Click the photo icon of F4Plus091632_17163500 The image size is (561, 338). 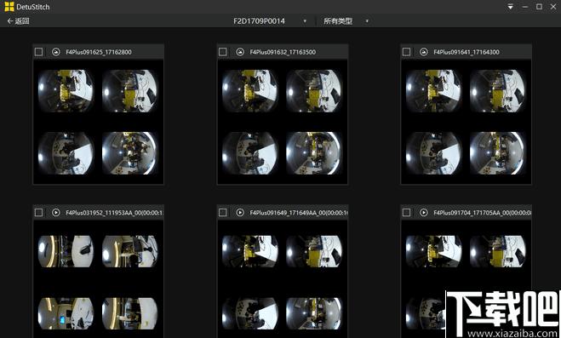(x=240, y=52)
